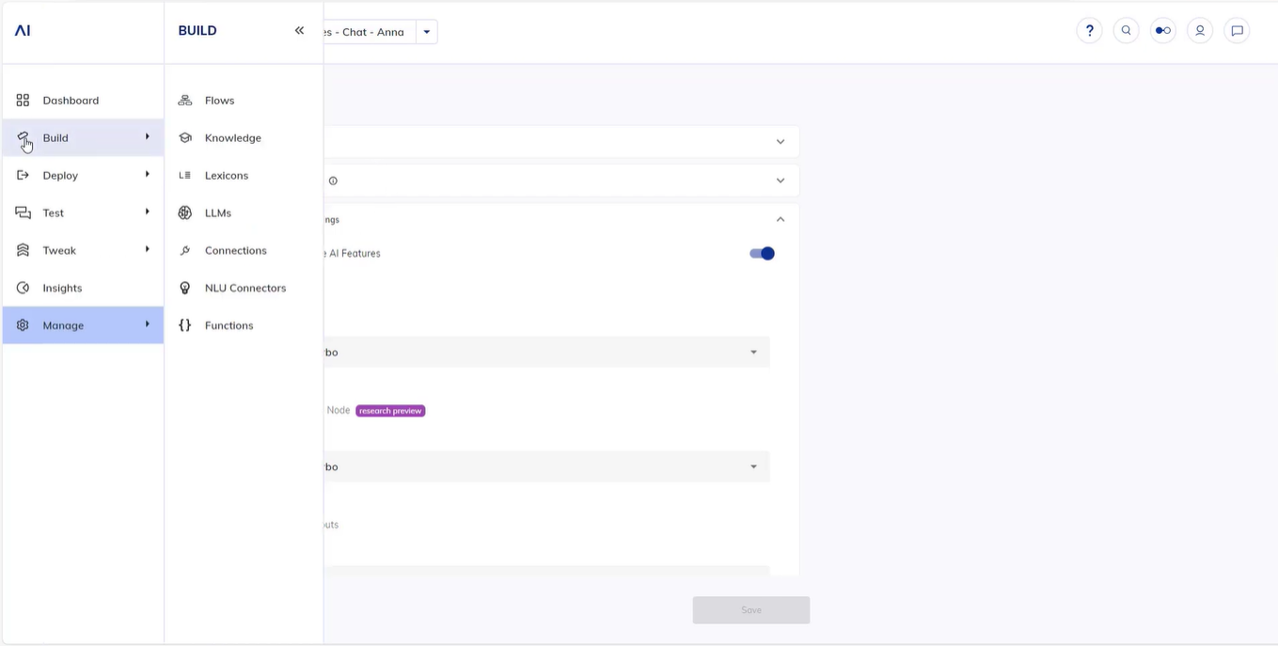Click the LLMs brain icon

[185, 213]
